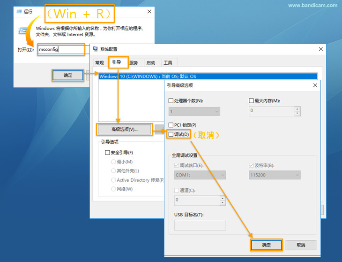
Task: Switch to the 启动 tab
Action: 151,63
